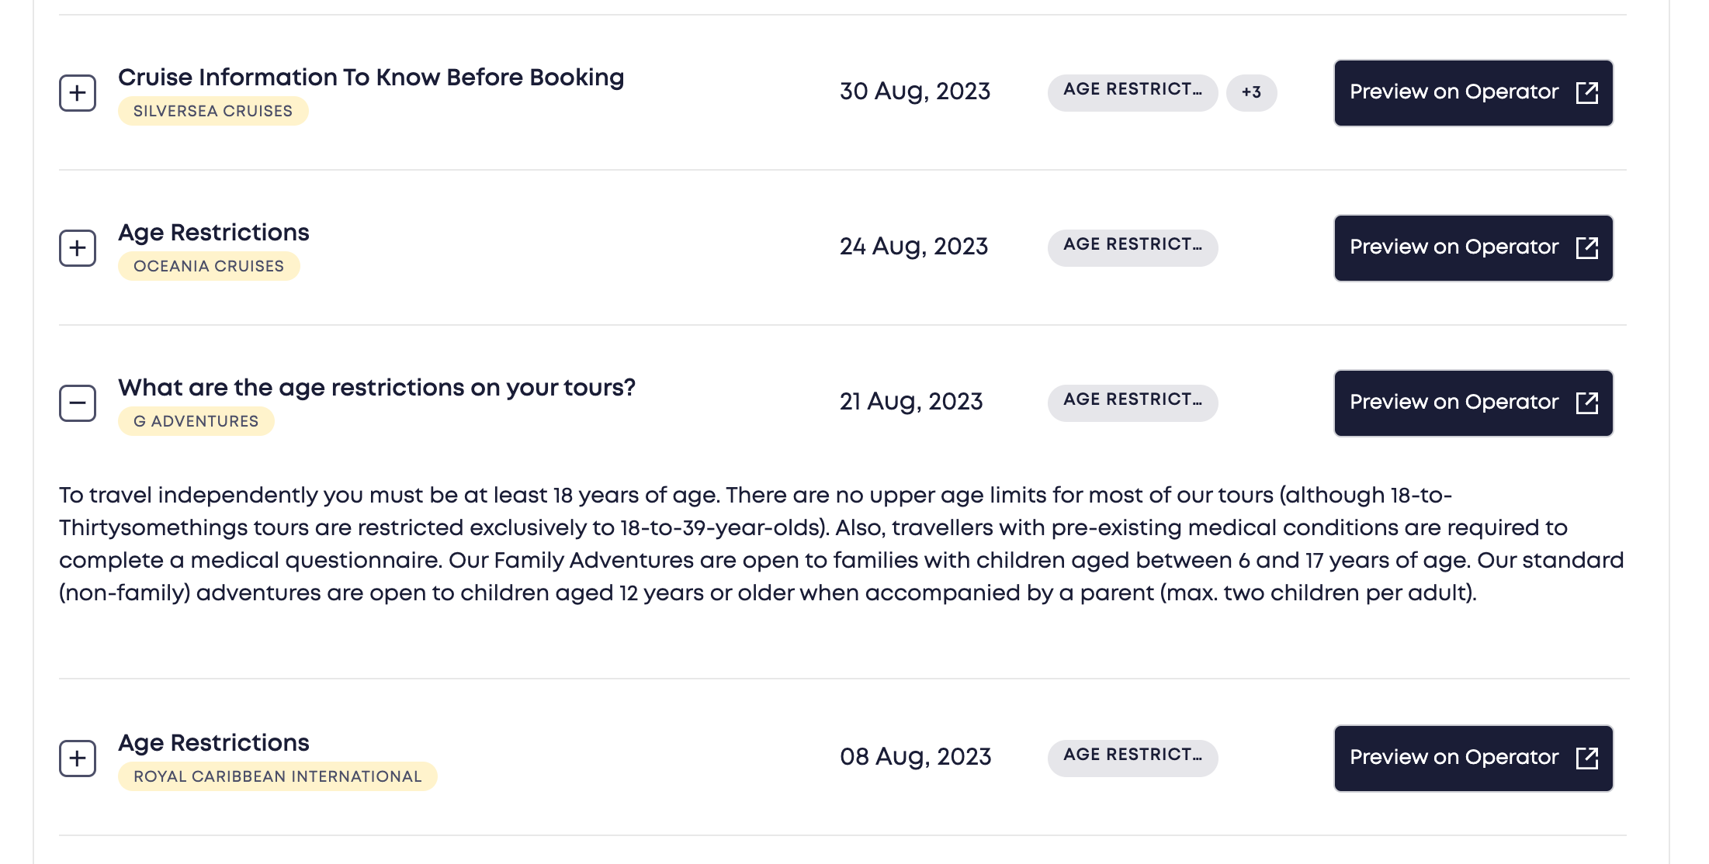The image size is (1709, 864).
Task: Select the G ADVENTURES operator tag
Action: click(196, 421)
